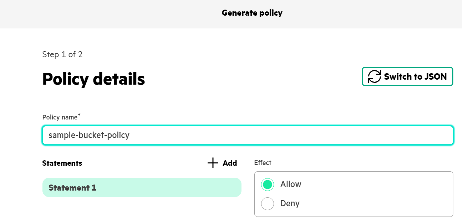The image size is (463, 224).
Task: Click the Deny option label text
Action: pos(290,204)
